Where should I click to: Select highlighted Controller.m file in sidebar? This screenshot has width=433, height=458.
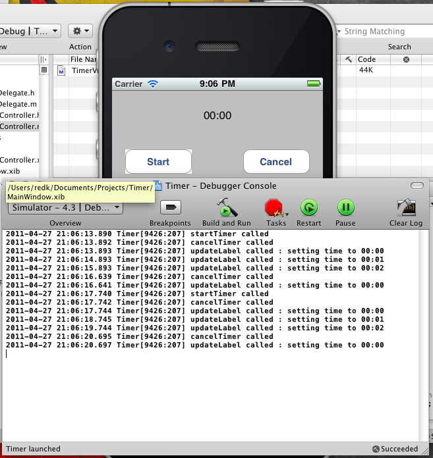(x=19, y=126)
